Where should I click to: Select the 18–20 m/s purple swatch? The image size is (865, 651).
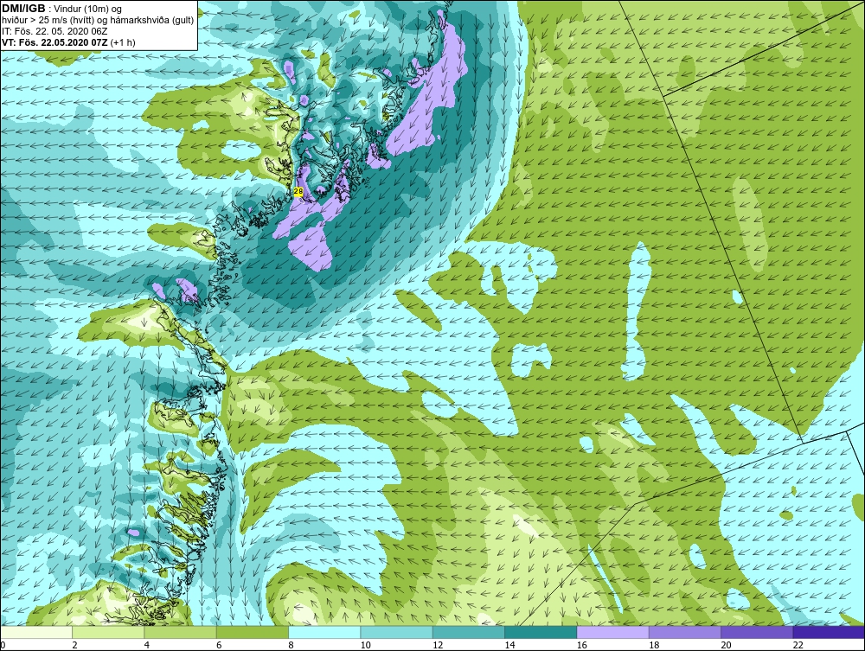tap(684, 632)
